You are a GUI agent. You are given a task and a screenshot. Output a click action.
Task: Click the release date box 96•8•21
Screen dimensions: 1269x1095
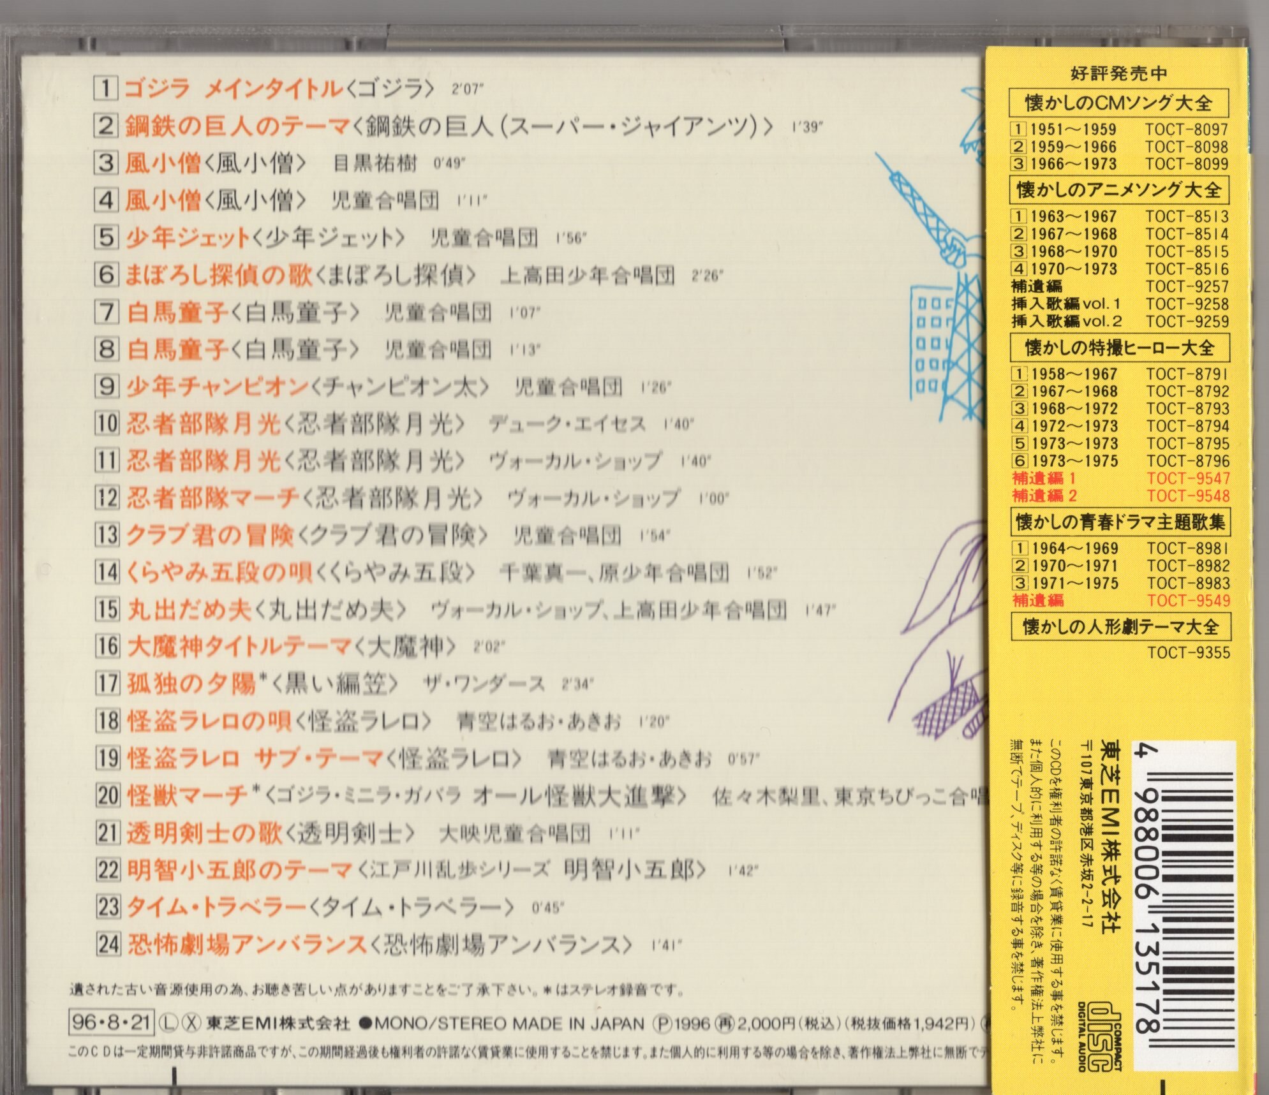[111, 1024]
